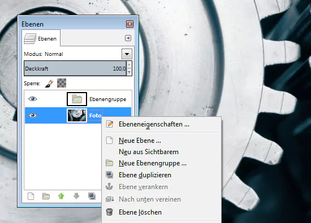Image resolution: width=311 pixels, height=223 pixels.
Task: Click the trash can icon beside Ebene löschen
Action: click(110, 212)
